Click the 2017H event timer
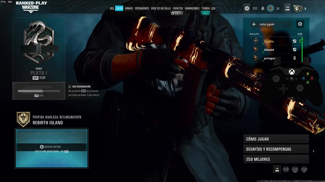Image resolution: width=325 pixels, height=182 pixels. tap(177, 13)
